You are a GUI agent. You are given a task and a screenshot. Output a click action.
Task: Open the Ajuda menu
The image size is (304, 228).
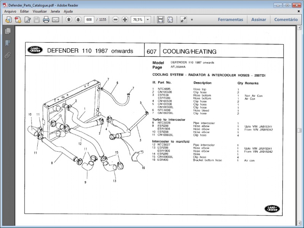(x=68, y=11)
